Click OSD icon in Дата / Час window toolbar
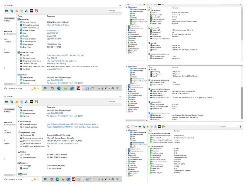This screenshot has height=186, width=247. (31, 11)
